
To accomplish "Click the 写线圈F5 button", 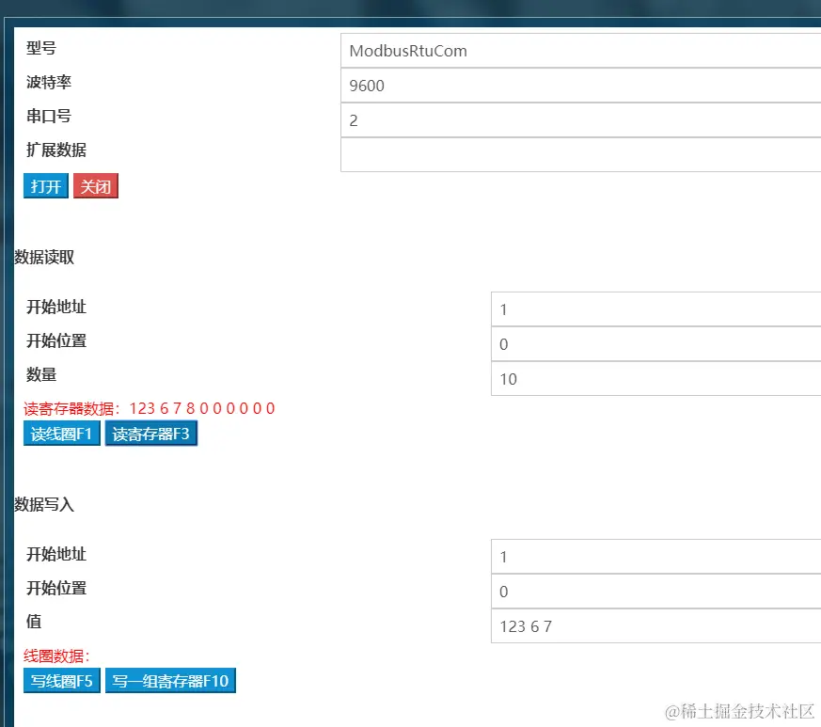I will pyautogui.click(x=62, y=680).
